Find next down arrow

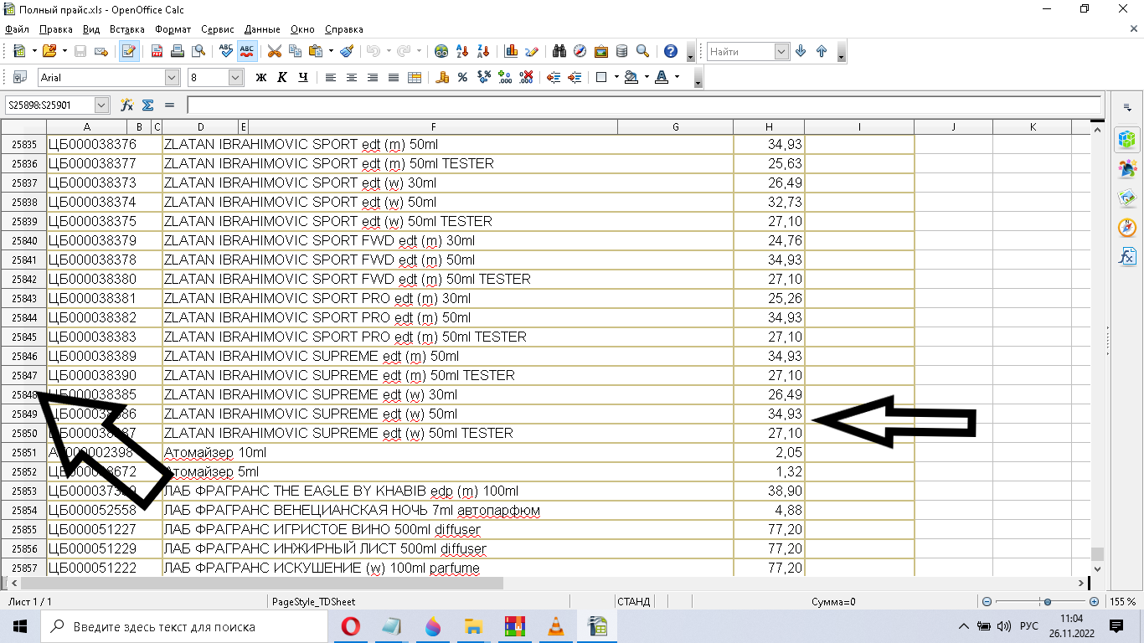pos(801,51)
